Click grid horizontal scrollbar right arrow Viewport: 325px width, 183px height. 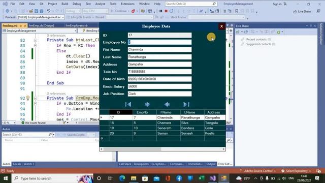click(223, 149)
